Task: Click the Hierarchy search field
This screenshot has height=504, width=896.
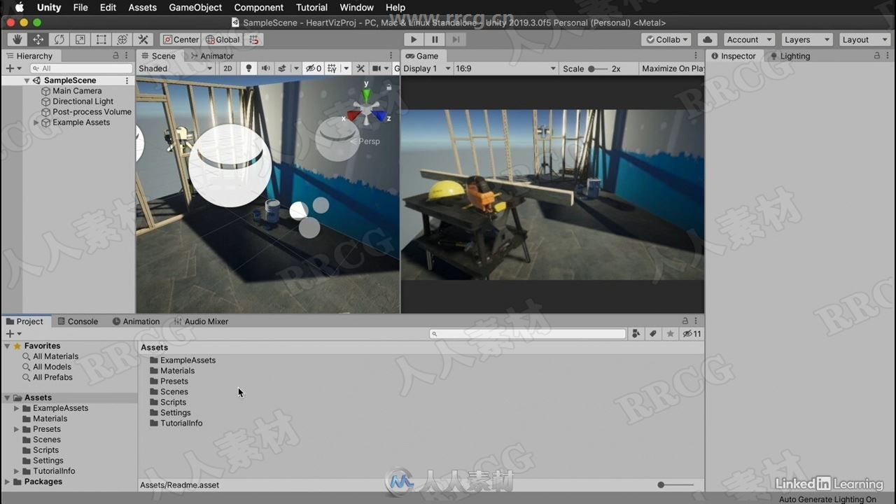Action: [x=81, y=69]
